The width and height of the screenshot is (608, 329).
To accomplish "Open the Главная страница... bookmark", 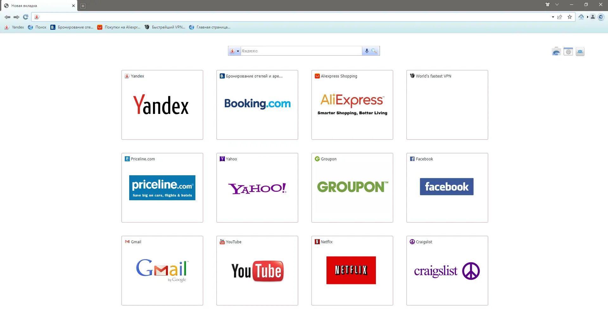I will pos(210,27).
